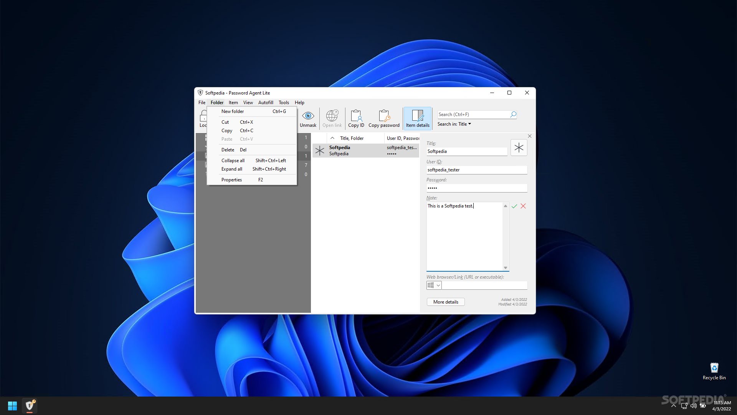Click the Password input field
This screenshot has height=415, width=737.
click(477, 188)
